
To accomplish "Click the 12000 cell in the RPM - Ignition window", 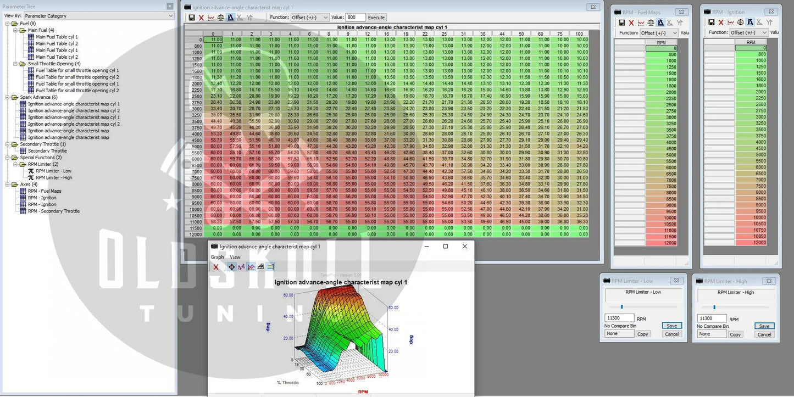I will (751, 242).
